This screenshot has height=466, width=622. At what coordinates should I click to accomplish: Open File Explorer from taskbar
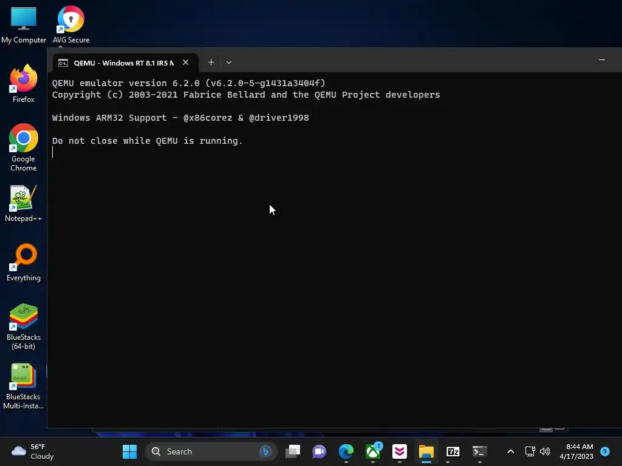[x=426, y=451]
